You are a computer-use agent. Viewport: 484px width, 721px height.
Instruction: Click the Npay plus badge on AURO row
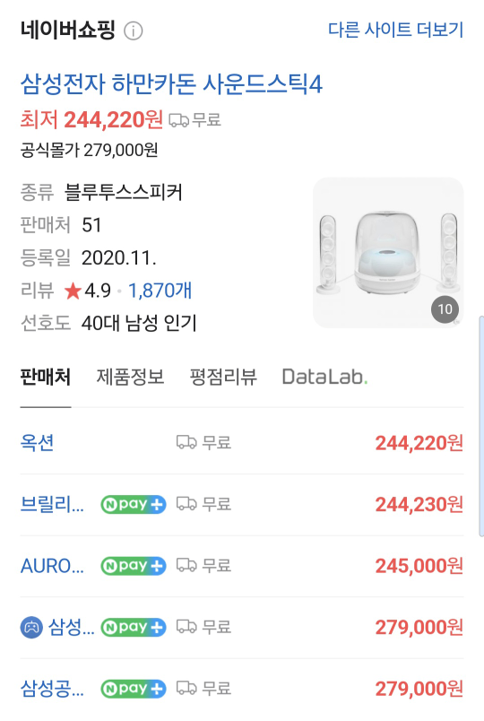click(134, 566)
